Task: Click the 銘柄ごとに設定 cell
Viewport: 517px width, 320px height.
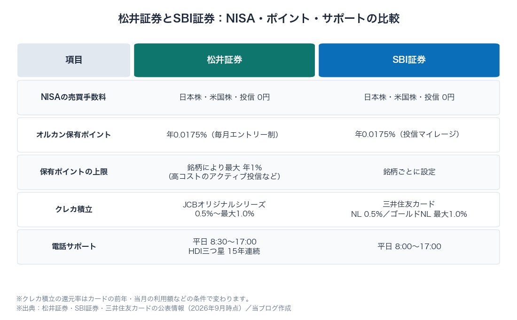Action: pyautogui.click(x=409, y=172)
